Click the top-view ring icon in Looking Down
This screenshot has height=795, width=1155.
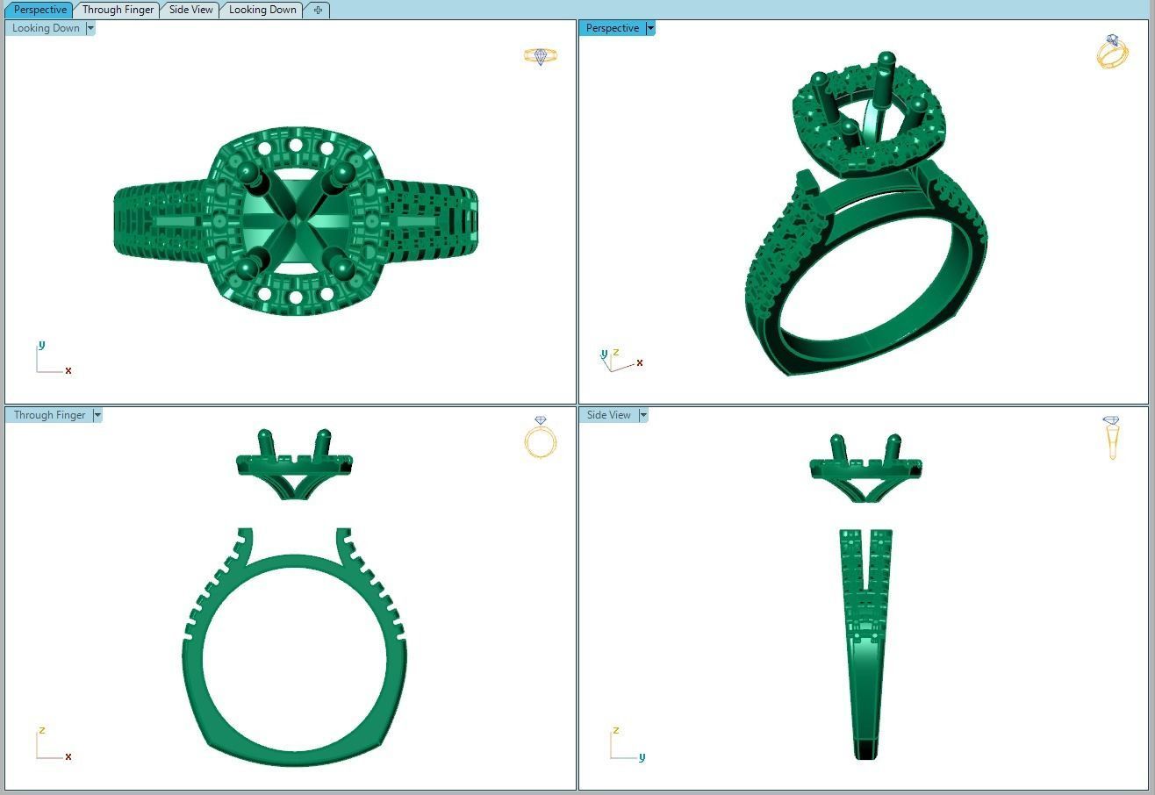541,56
